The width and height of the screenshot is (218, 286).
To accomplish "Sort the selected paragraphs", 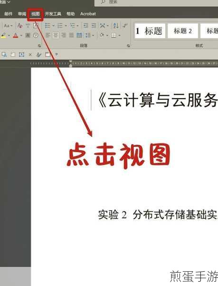I will (x=116, y=26).
